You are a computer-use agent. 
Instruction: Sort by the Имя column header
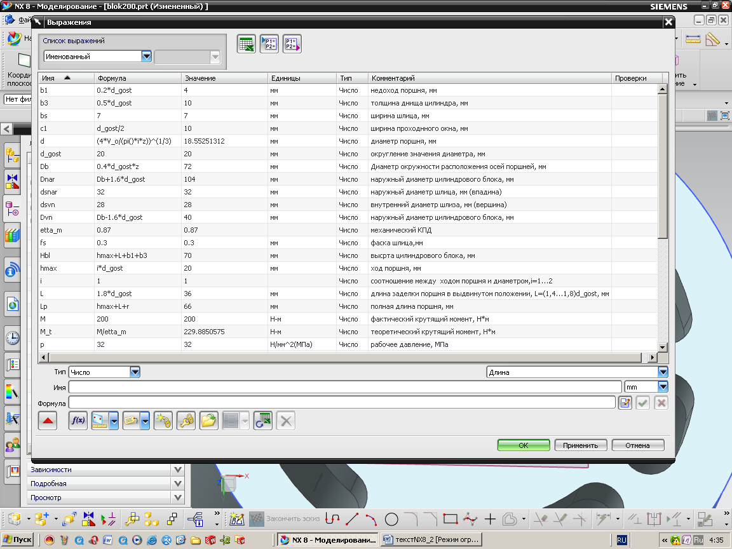click(x=66, y=78)
